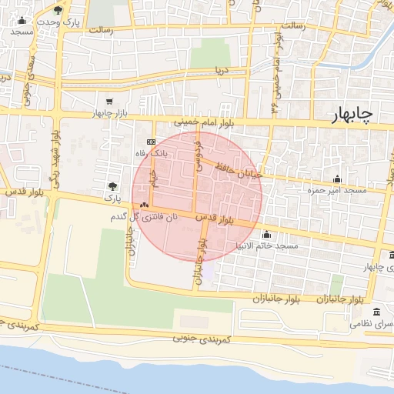
Task: Select the خیام street label
Action: 154,179
